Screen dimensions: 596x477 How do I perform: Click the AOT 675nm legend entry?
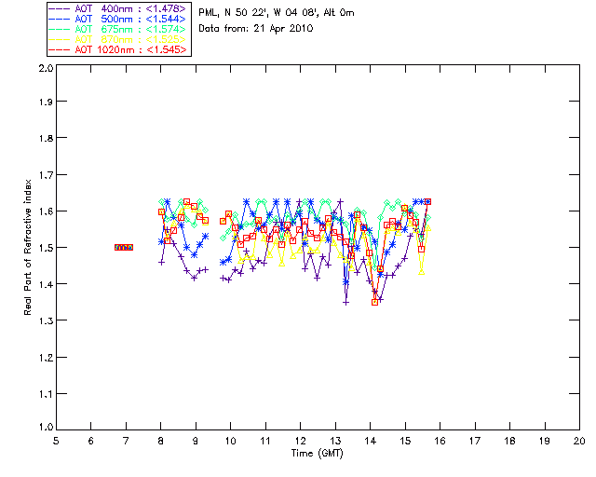(118, 29)
